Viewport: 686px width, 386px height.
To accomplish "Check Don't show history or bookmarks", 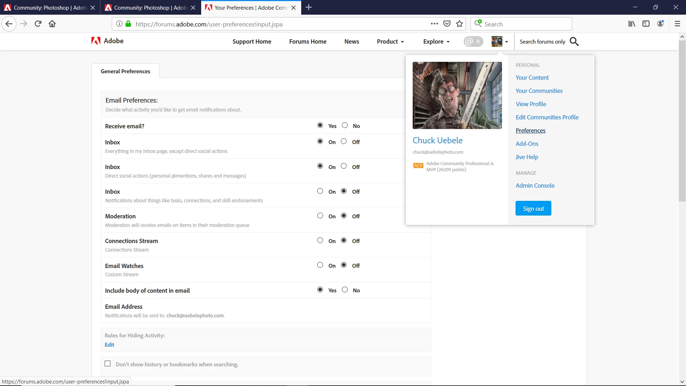I will pos(108,364).
